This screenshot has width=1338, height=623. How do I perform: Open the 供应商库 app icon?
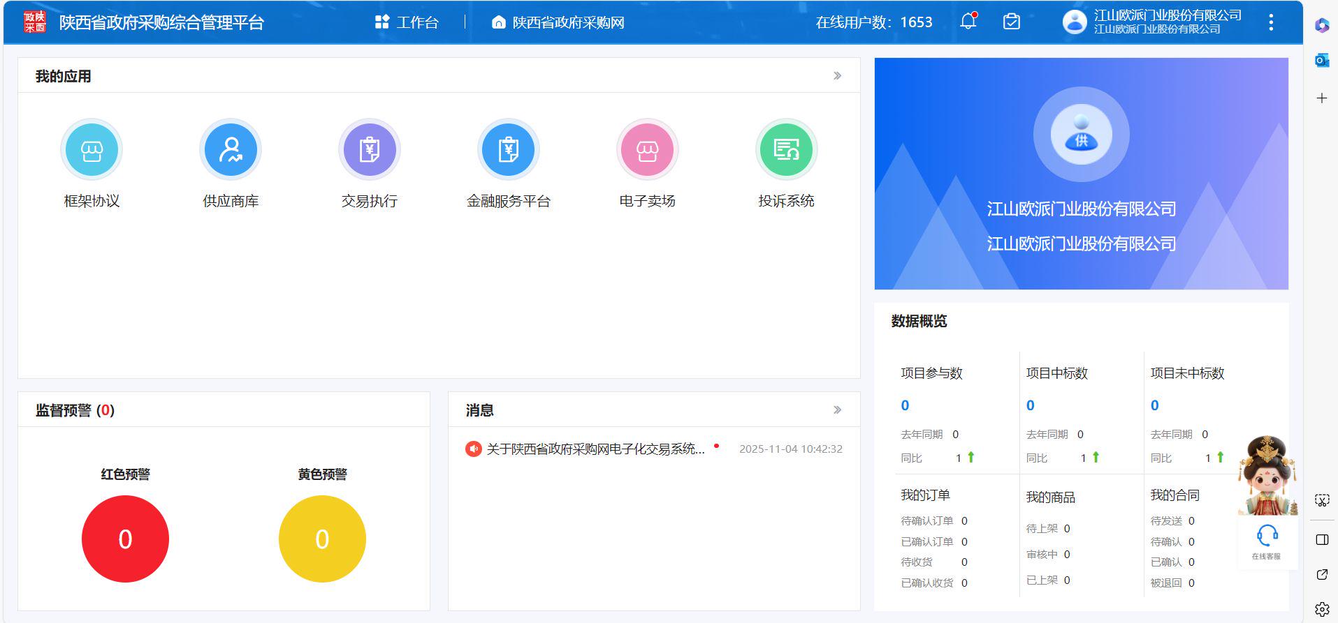click(x=231, y=150)
